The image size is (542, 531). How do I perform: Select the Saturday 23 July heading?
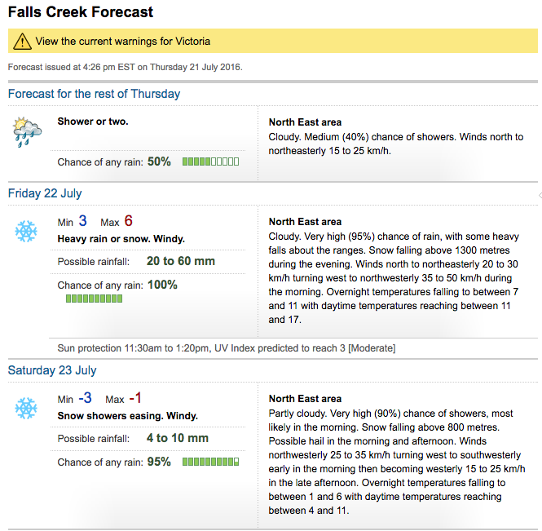[x=52, y=370]
